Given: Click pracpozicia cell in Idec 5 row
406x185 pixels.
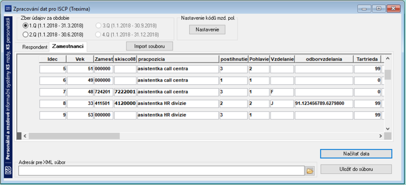Looking at the screenshot, I should [178, 69].
